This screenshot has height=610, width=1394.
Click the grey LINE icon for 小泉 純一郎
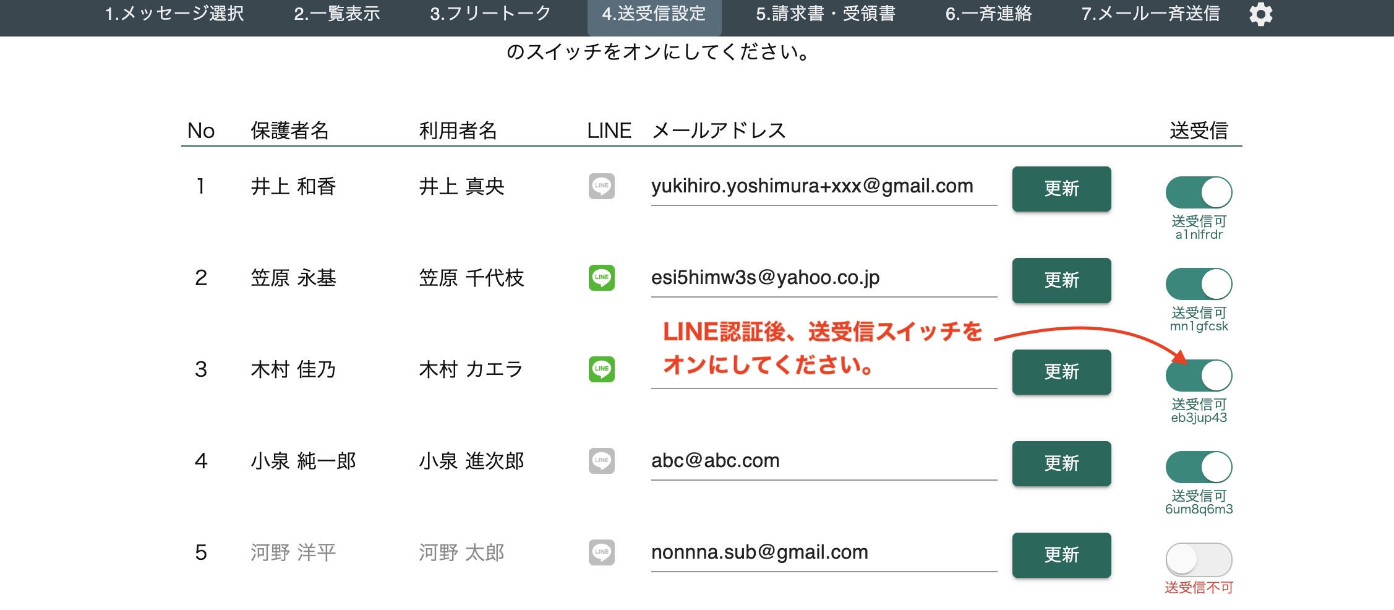point(601,461)
